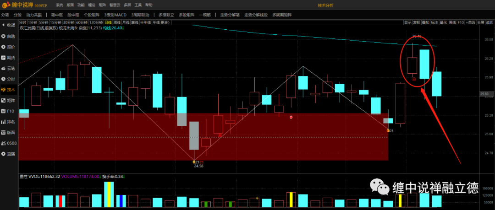
Task: Collapse the sidebar with 收起 icon
Action: (9, 25)
